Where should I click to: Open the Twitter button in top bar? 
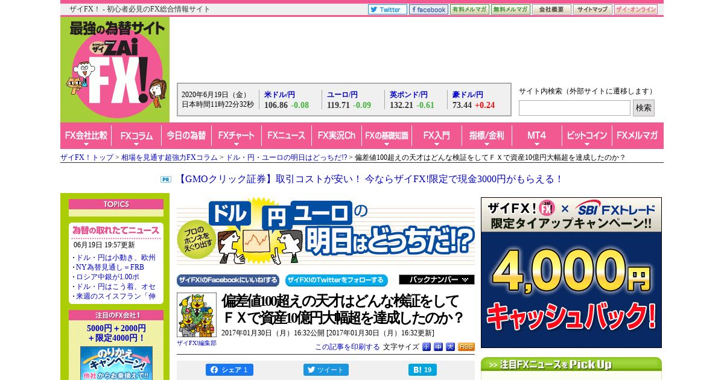387,10
